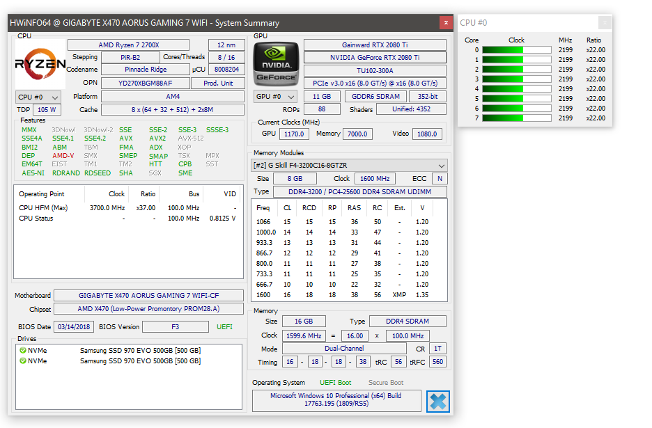652x428 pixels.
Task: Close the System Summary window
Action: tap(446, 22)
